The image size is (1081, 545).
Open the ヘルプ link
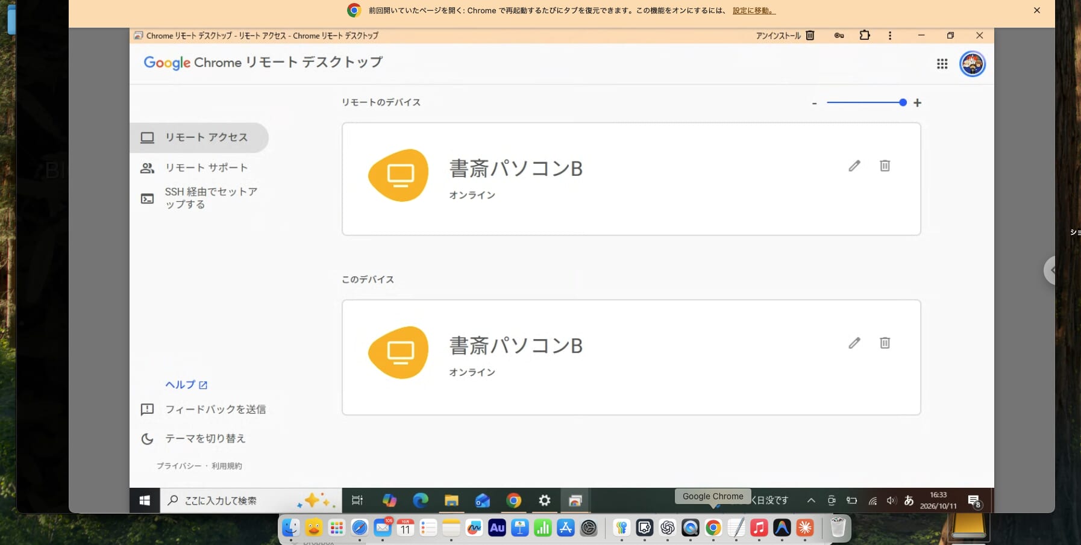click(x=186, y=385)
